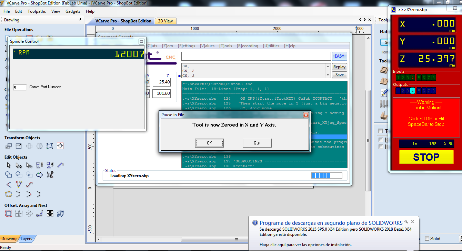The image size is (462, 251).
Task: Open the Fit Curves to Vectors icon
Action: [19, 184]
